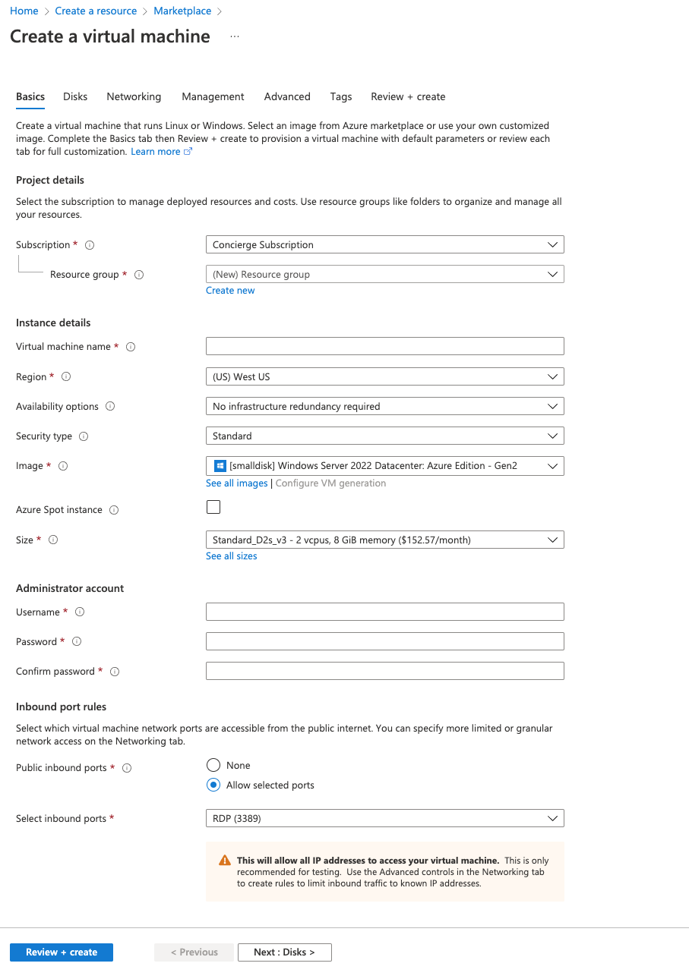
Task: Switch to the Networking tab
Action: click(x=134, y=96)
